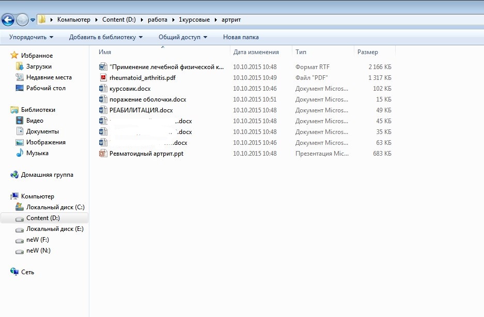Click the Загрузки folder icon
Image resolution: width=484 pixels, height=317 pixels.
pyautogui.click(x=20, y=66)
